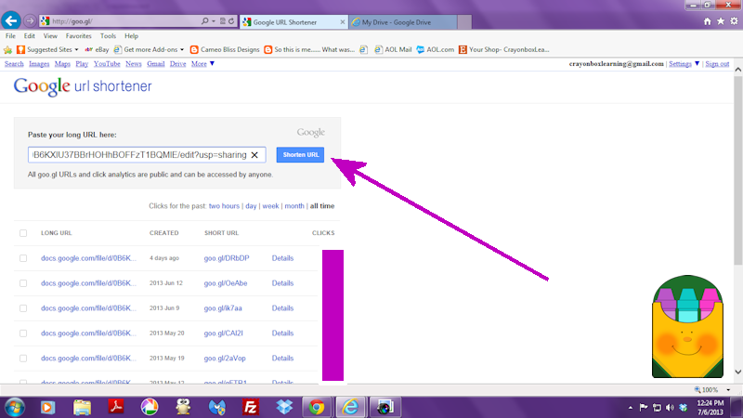Go back with the browser back arrow
743x418 pixels.
click(x=11, y=20)
